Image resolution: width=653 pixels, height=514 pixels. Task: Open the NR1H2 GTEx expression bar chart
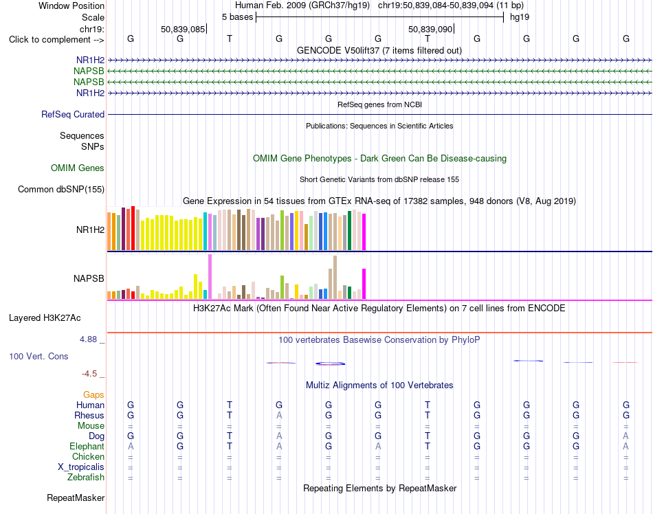(x=236, y=229)
